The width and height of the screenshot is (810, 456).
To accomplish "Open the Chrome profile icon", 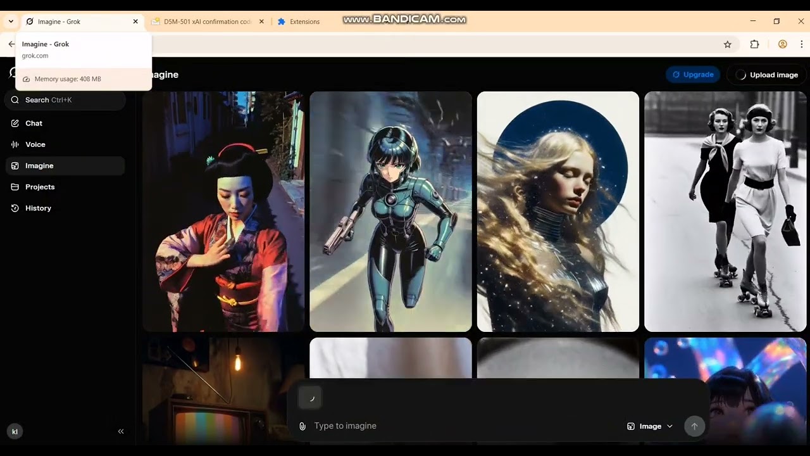I will [783, 44].
